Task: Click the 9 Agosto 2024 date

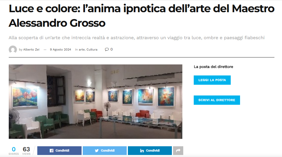Action: [60, 49]
